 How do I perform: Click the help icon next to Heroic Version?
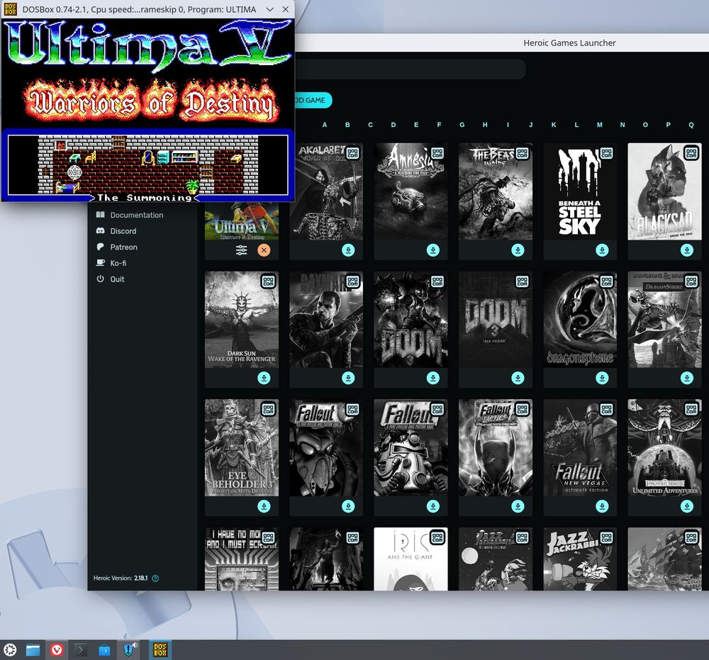click(155, 578)
